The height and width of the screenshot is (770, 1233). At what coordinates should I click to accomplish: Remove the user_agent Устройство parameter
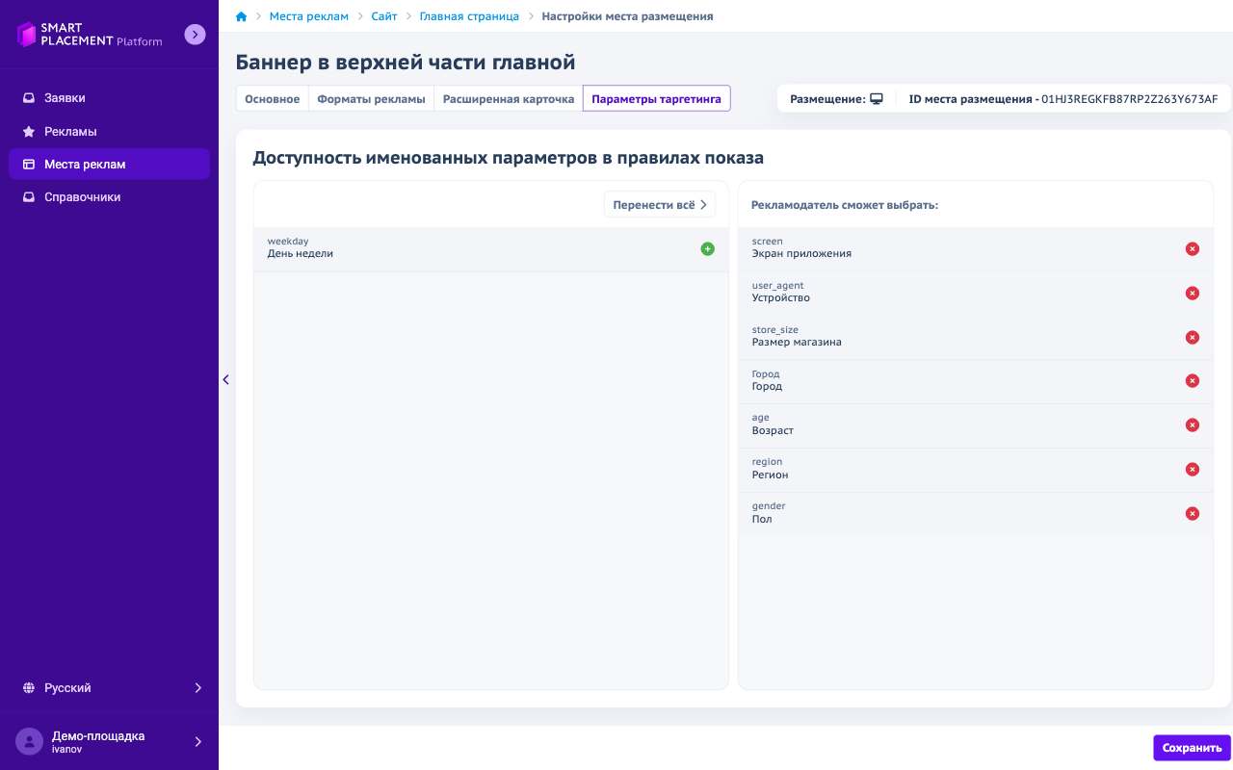[1192, 294]
